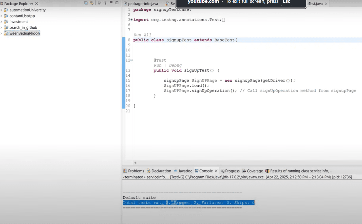362x224 pixels.
Task: Click the @Test annotation
Action: (x=160, y=60)
